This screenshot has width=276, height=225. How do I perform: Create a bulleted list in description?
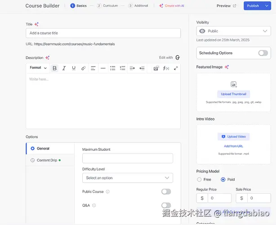113,68
